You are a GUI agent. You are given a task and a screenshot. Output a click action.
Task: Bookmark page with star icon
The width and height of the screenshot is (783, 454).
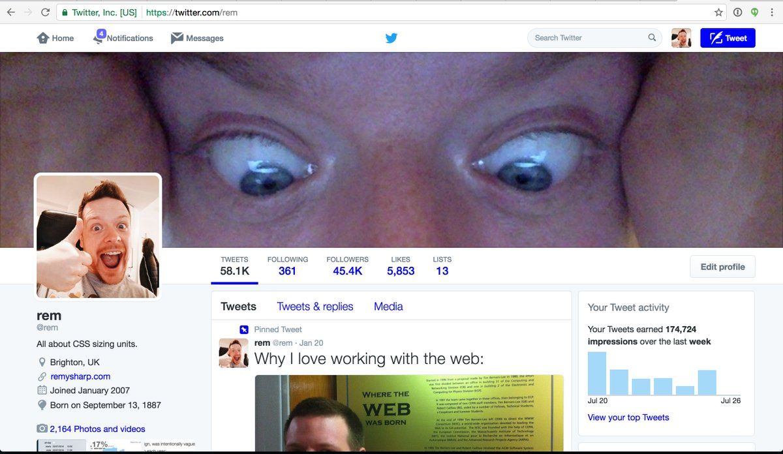(x=718, y=12)
